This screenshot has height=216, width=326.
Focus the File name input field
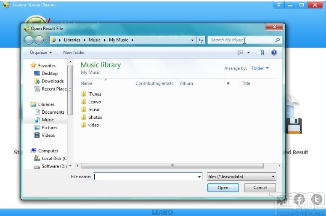[146, 177]
